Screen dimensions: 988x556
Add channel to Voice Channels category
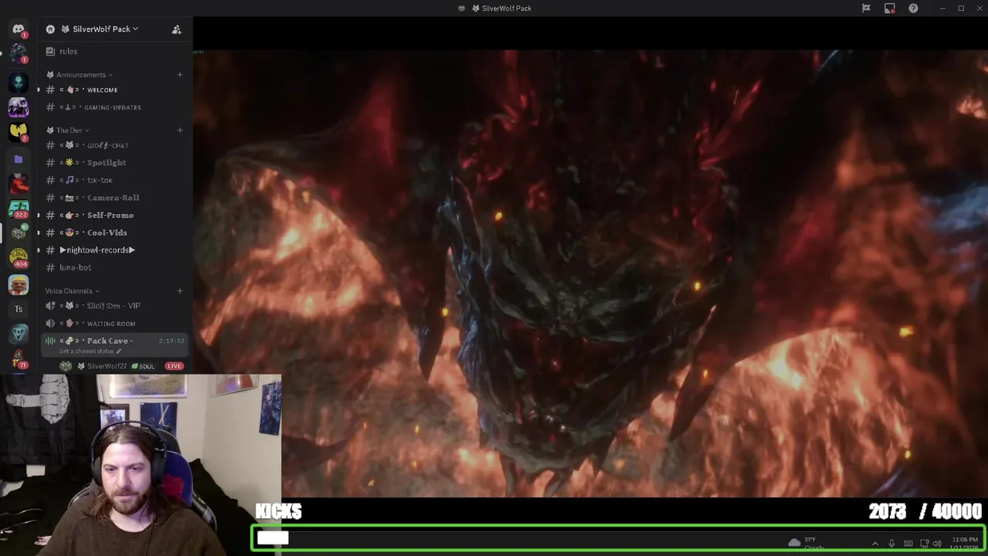(180, 291)
